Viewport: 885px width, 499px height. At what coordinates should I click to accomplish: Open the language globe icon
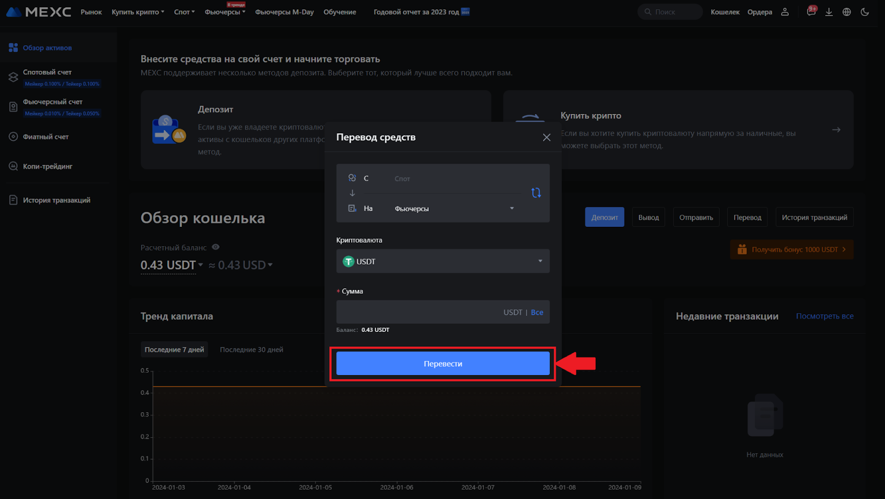pos(847,12)
